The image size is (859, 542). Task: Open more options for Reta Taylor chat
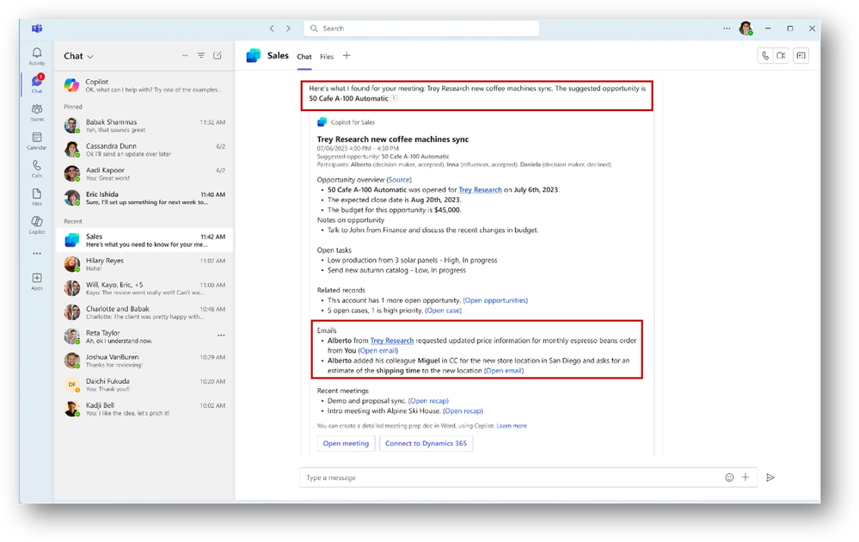tap(221, 335)
